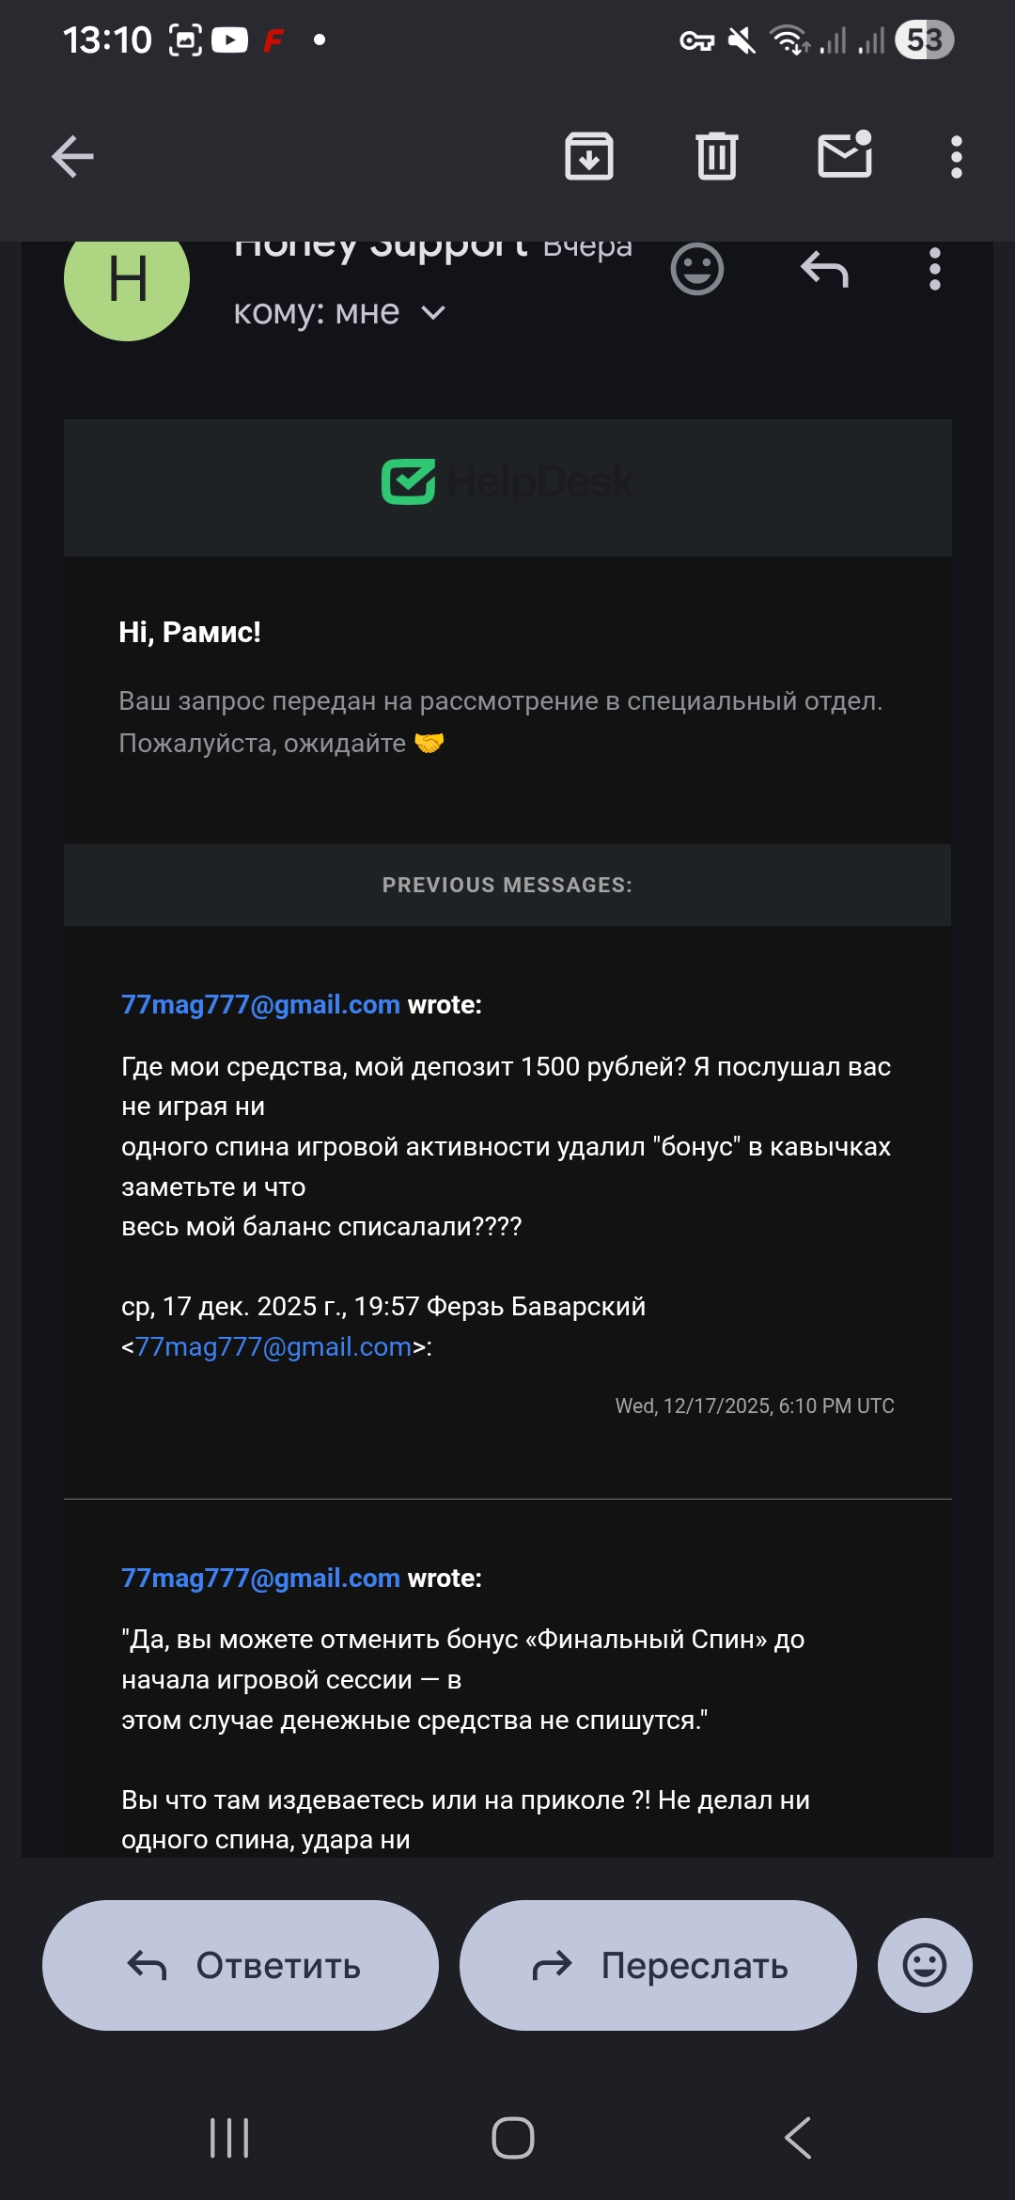Tap the Android home button
The image size is (1015, 2200).
pyautogui.click(x=513, y=2138)
